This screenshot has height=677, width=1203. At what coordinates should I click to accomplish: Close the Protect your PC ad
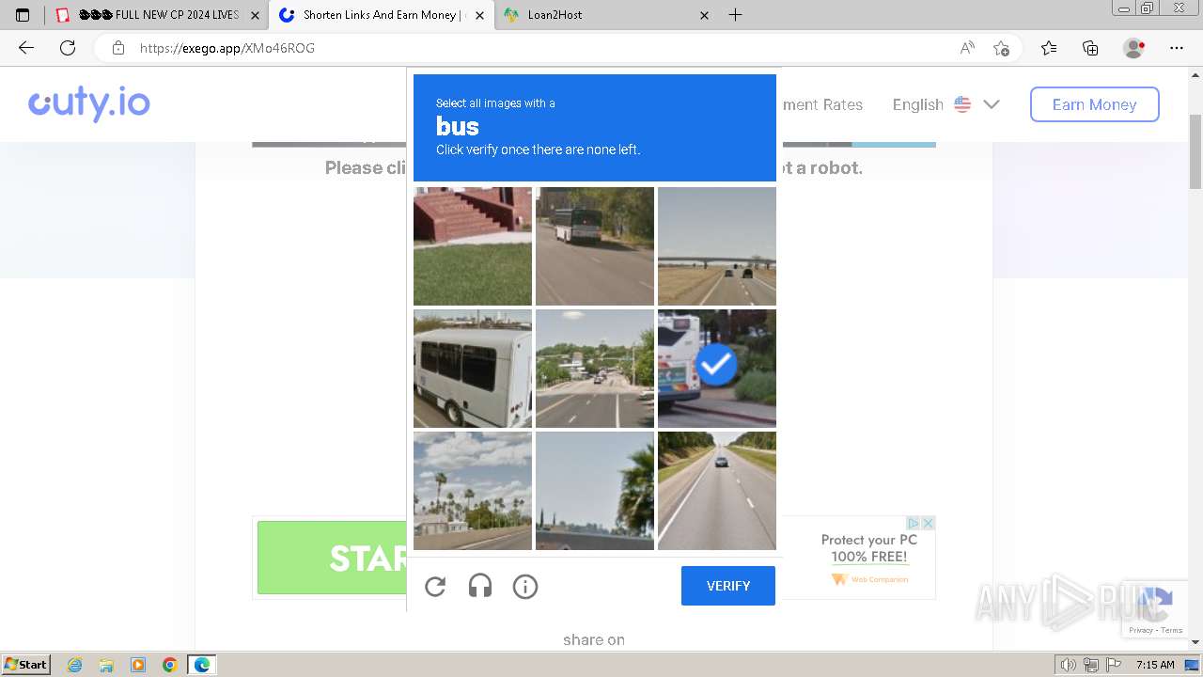pyautogui.click(x=928, y=523)
